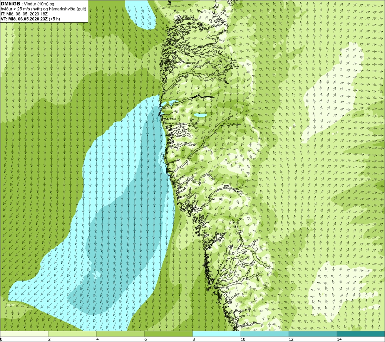Click the '12' label on the color scale

[x=291, y=340]
